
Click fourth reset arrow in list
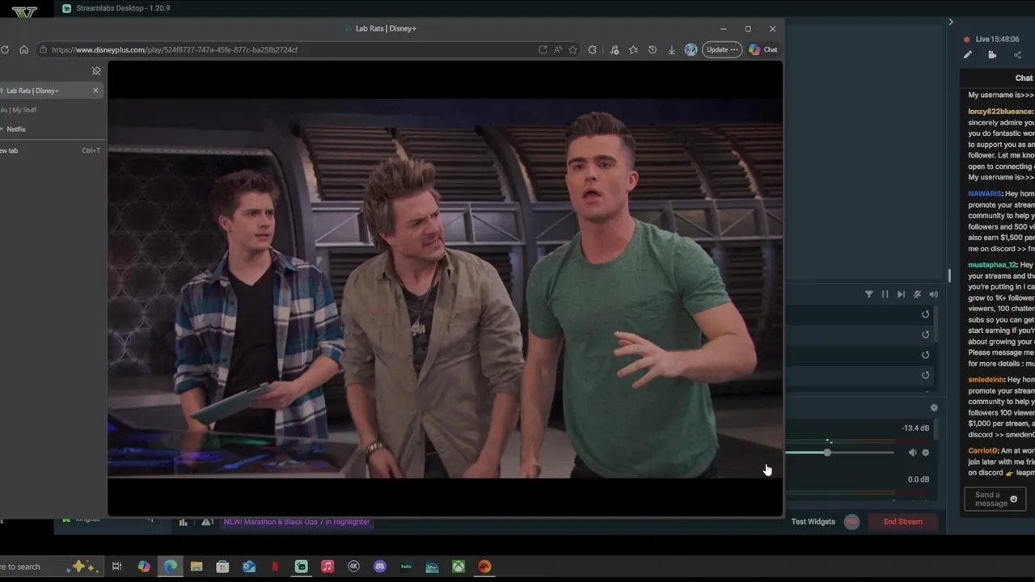coord(926,375)
